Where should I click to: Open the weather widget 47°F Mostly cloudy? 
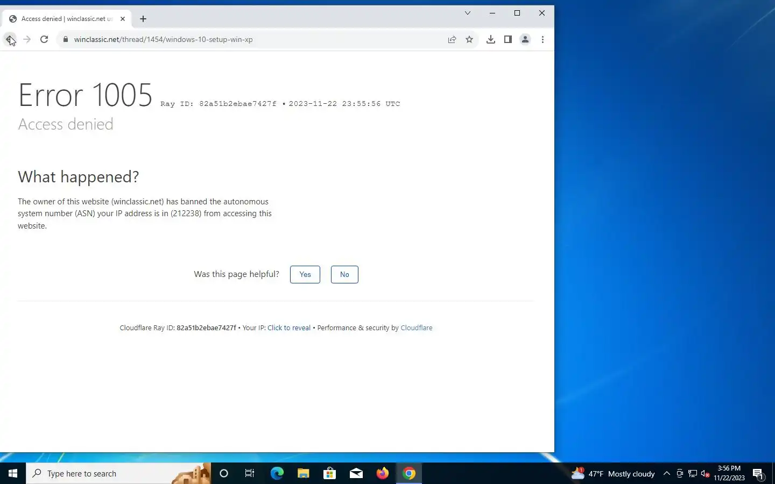click(x=614, y=473)
